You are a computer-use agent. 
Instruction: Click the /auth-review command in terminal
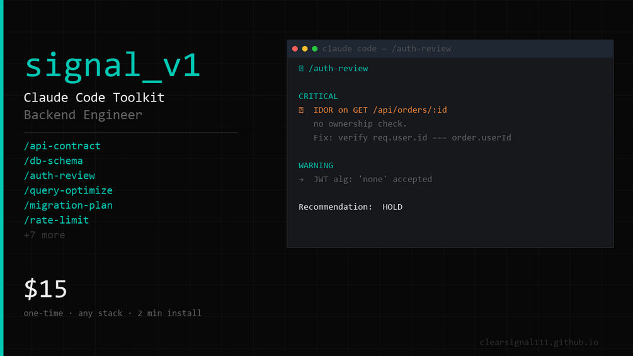click(x=338, y=69)
